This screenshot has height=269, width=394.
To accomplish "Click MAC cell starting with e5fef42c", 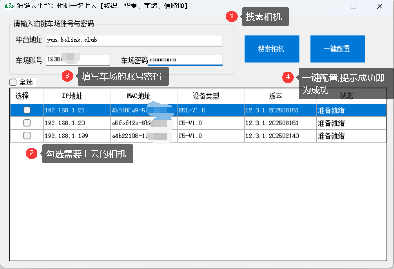I will [x=144, y=123].
